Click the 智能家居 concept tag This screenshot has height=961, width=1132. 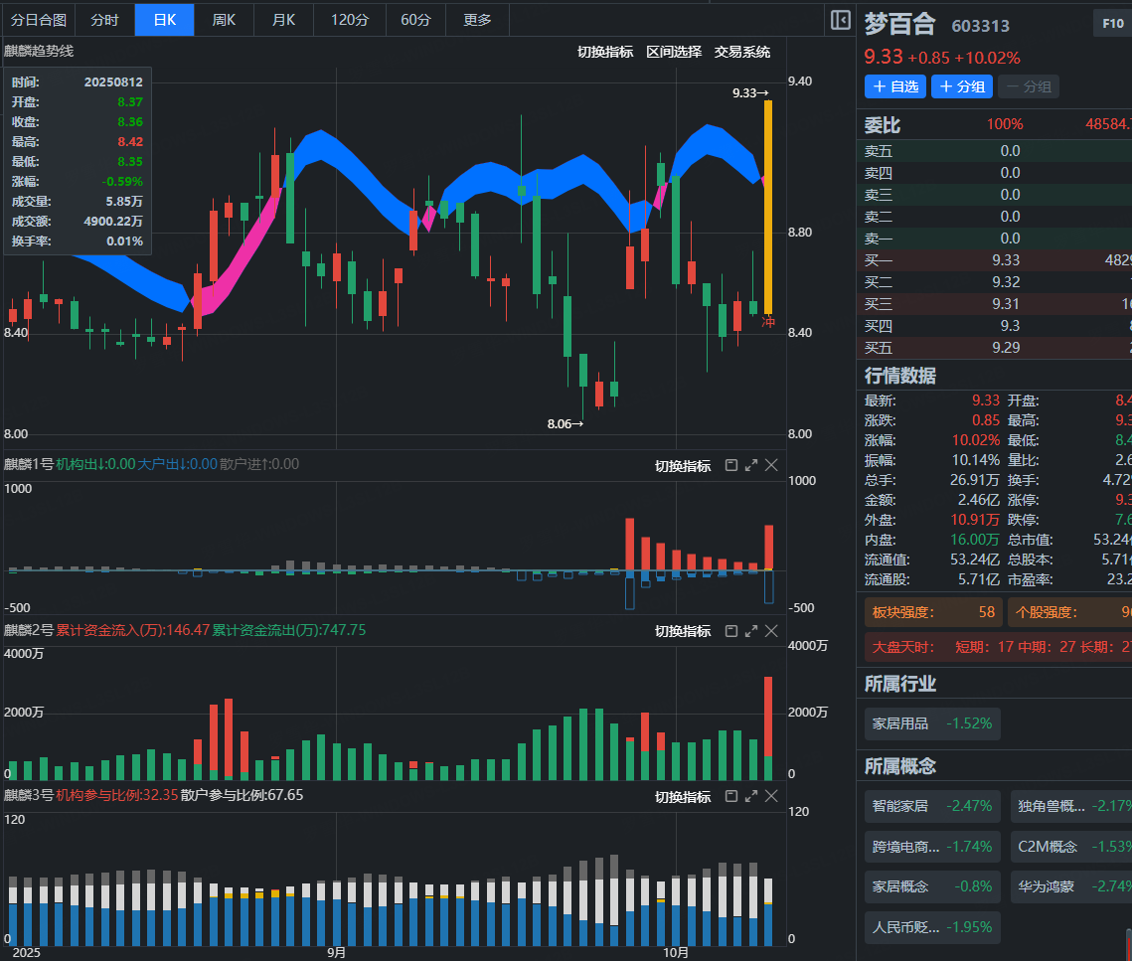[899, 806]
